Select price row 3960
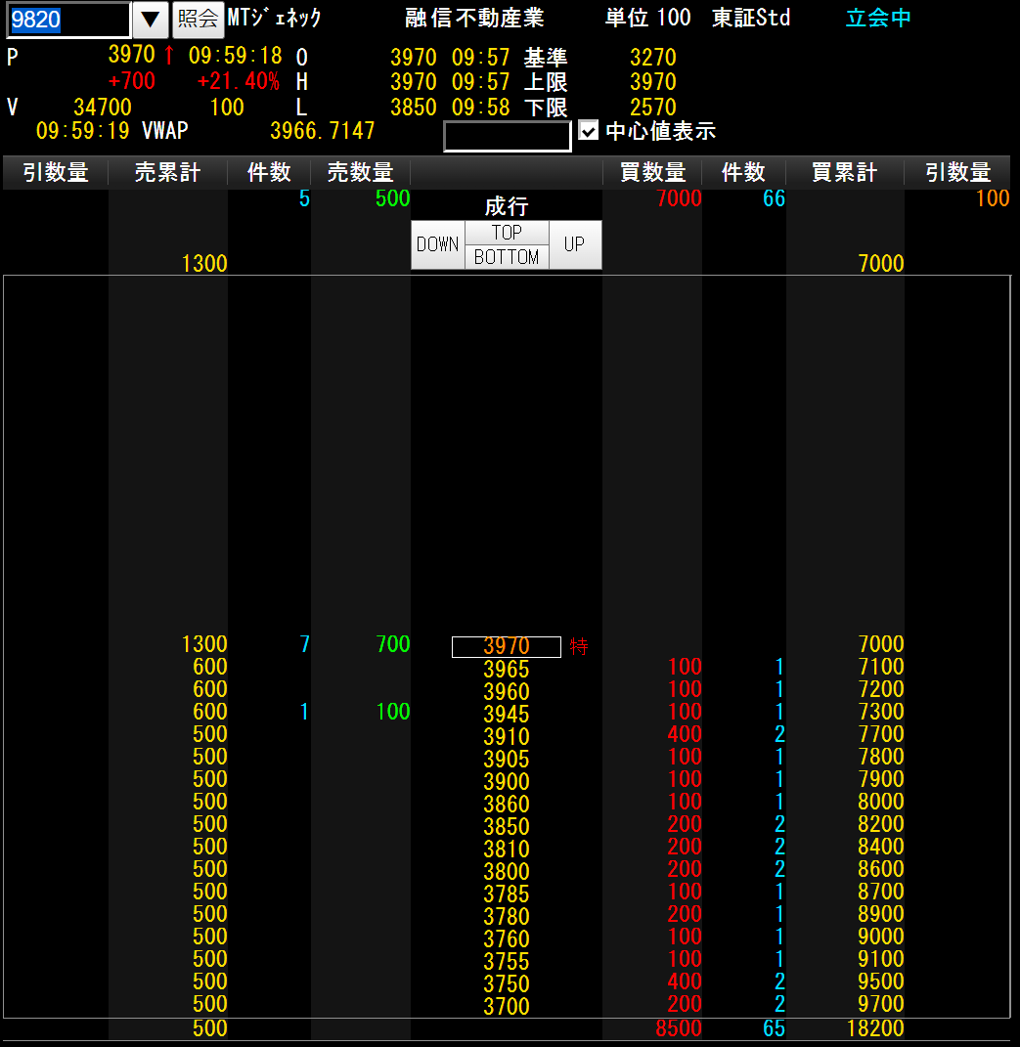The image size is (1020, 1047). tap(507, 692)
